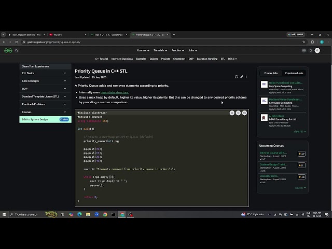
Task: Click the pencil edit/improve article icon
Action: [x=242, y=77]
